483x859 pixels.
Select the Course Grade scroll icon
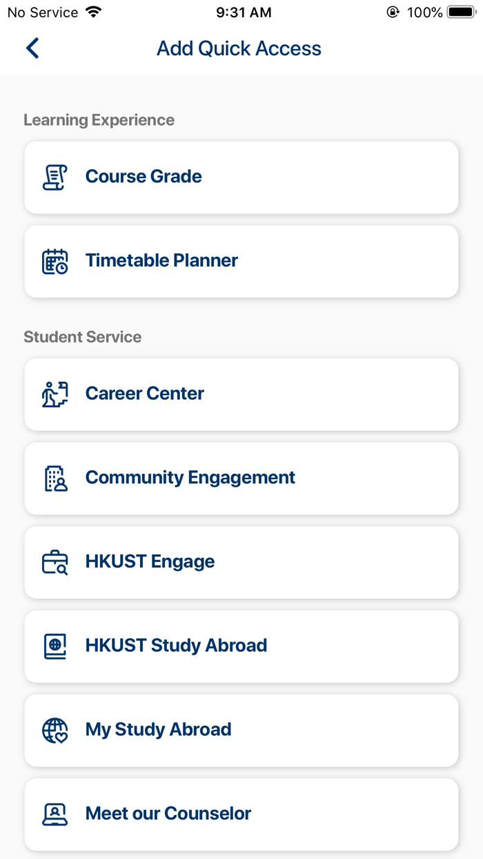pos(55,177)
